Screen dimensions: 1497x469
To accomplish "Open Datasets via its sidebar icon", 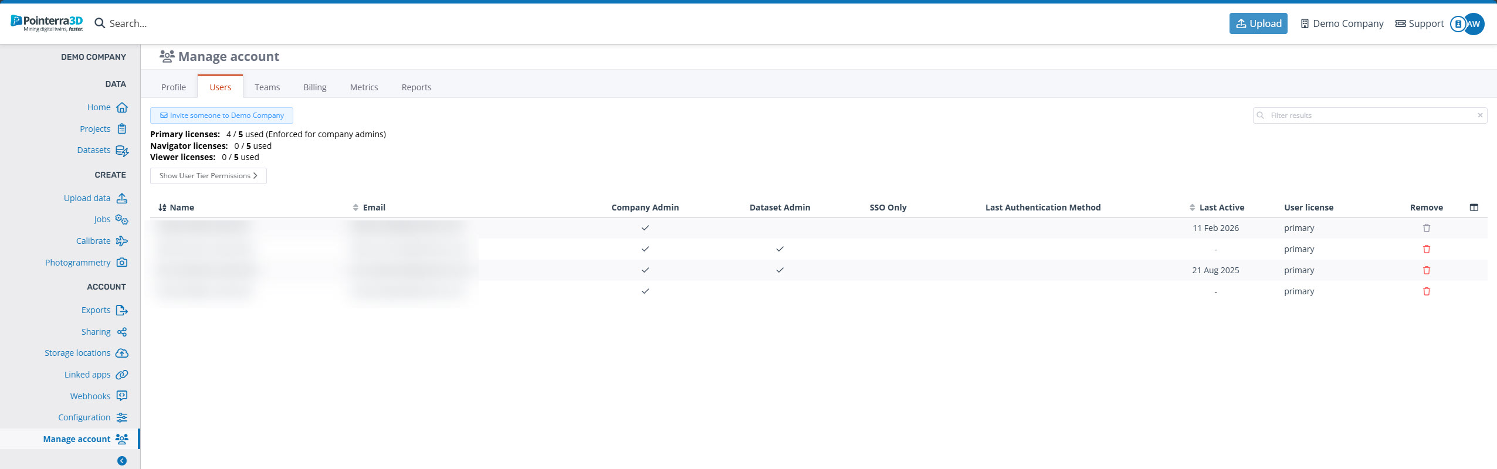I will pos(122,151).
